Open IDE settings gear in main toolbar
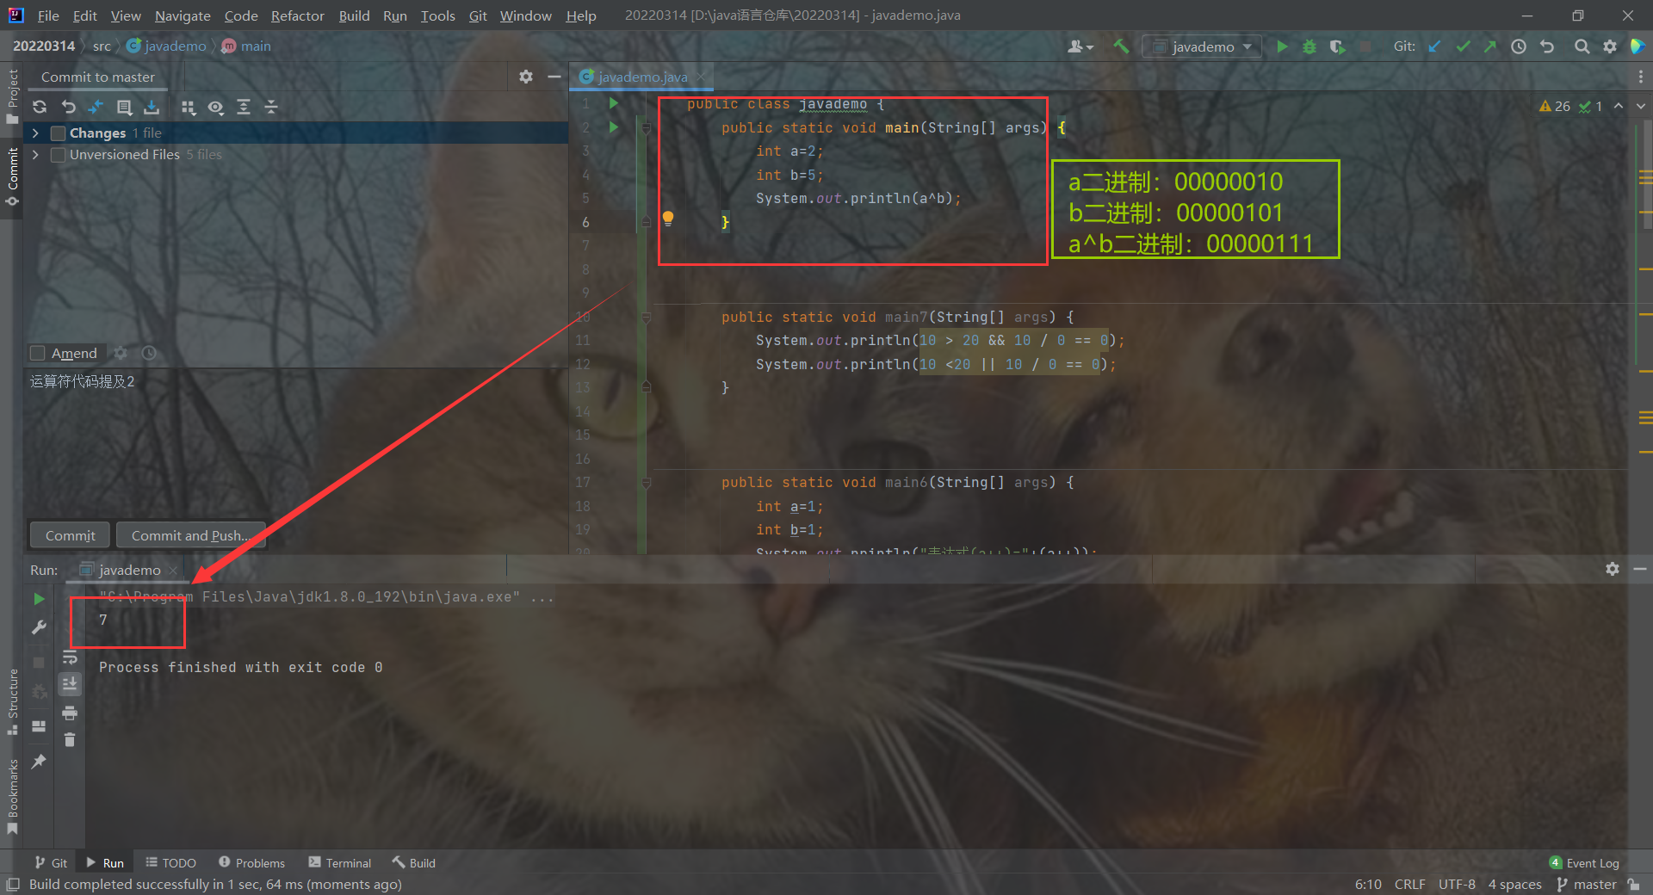Viewport: 1653px width, 895px height. pos(1610,46)
